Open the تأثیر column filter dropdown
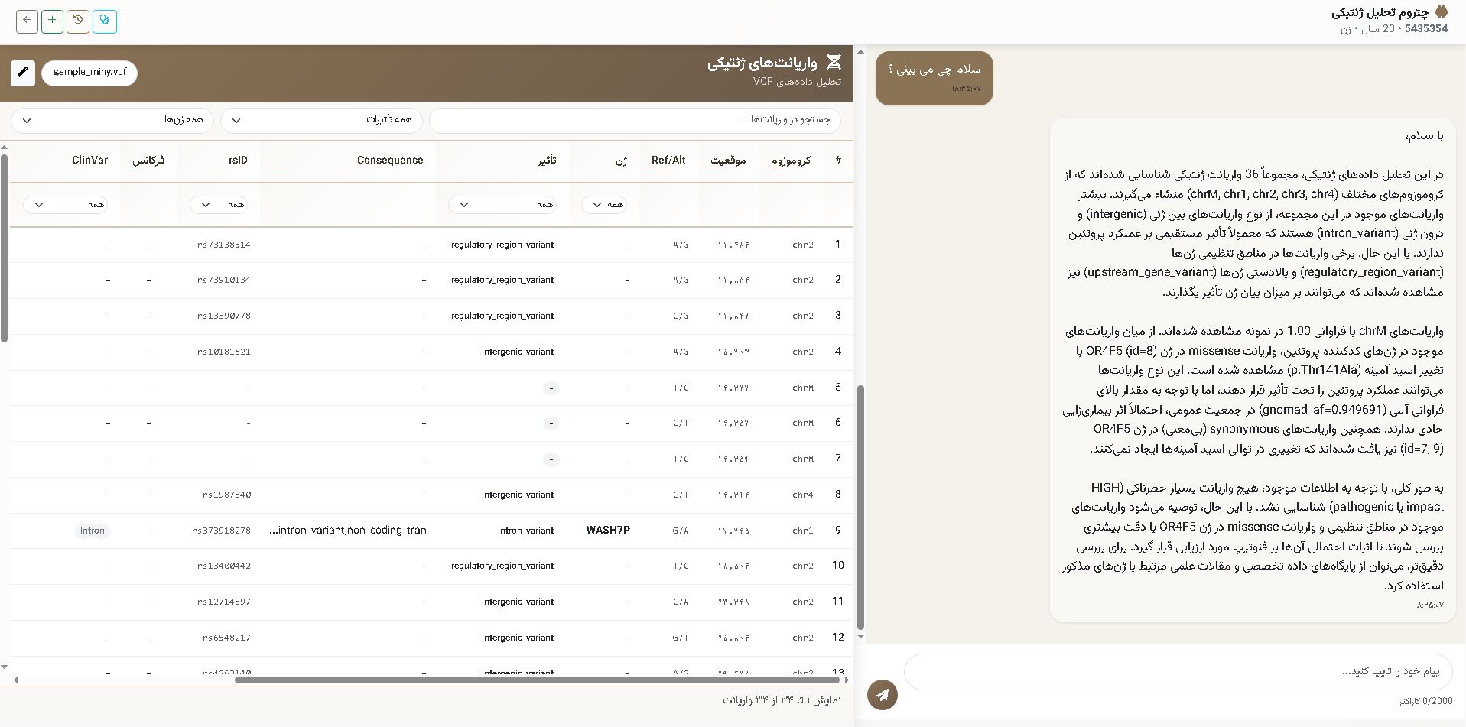The width and height of the screenshot is (1466, 727). coord(503,204)
